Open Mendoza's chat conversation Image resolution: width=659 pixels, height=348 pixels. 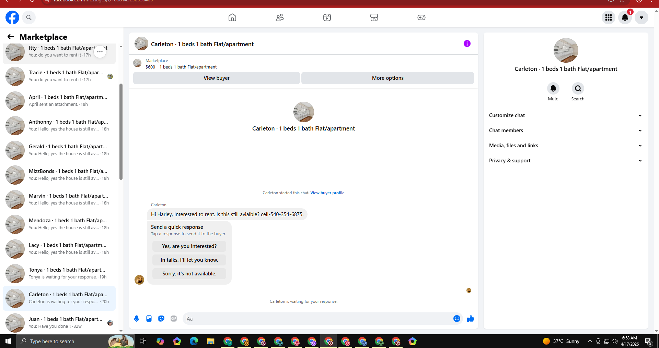59,224
